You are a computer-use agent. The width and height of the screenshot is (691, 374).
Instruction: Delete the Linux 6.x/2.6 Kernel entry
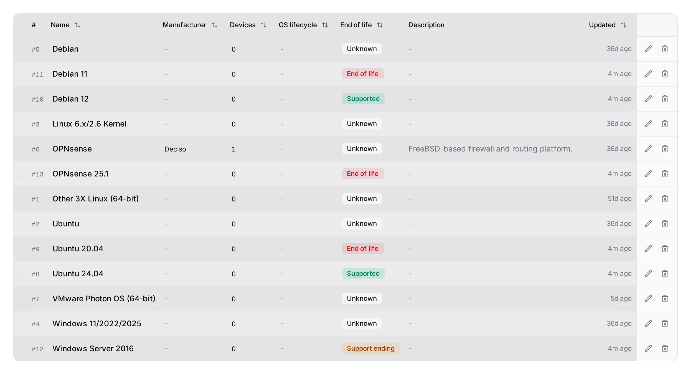tap(665, 124)
